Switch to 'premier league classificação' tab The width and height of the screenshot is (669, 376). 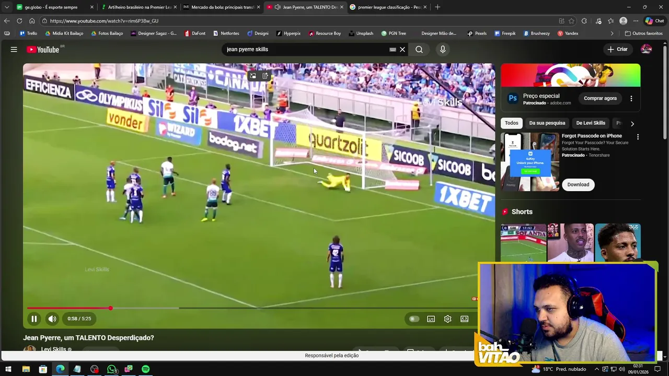point(388,7)
